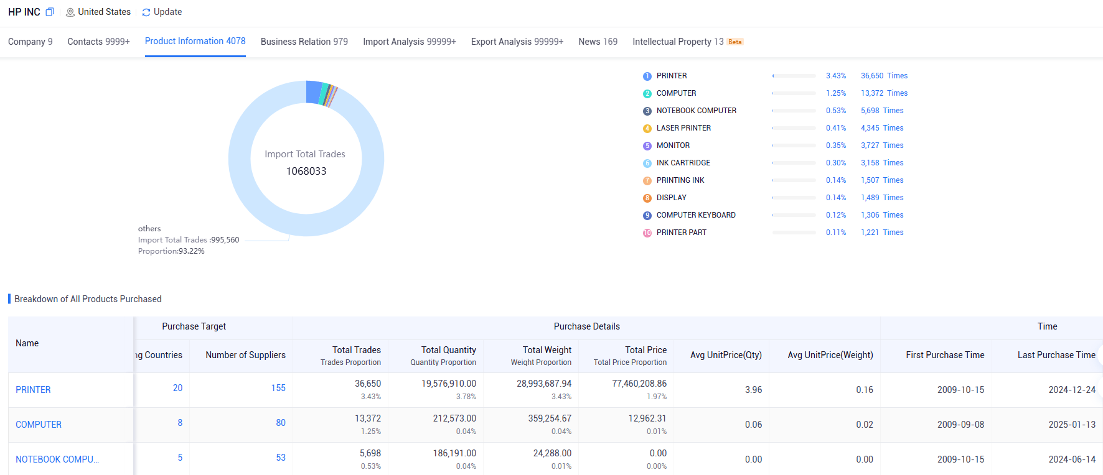The height and width of the screenshot is (475, 1103).
Task: Open the Export Analysis tab
Action: (x=517, y=42)
